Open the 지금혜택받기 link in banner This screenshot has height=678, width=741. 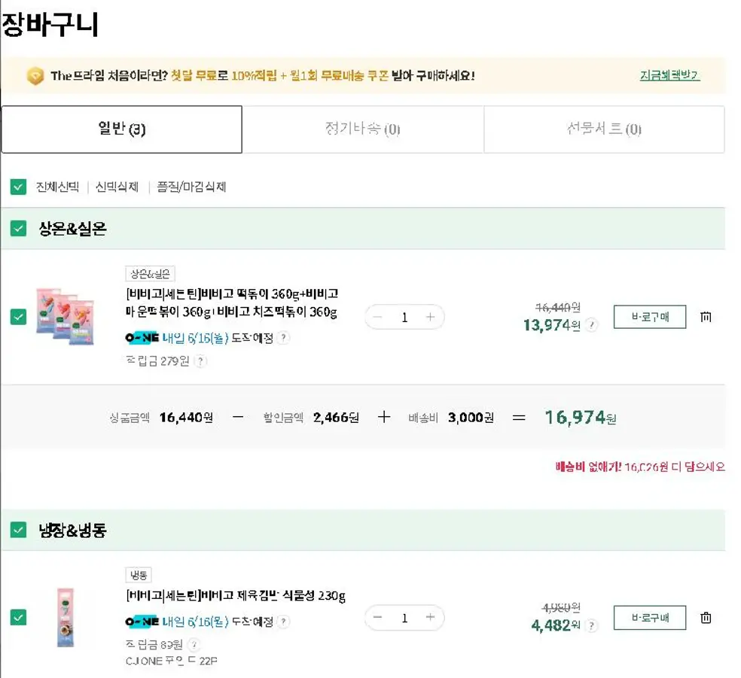pyautogui.click(x=669, y=76)
